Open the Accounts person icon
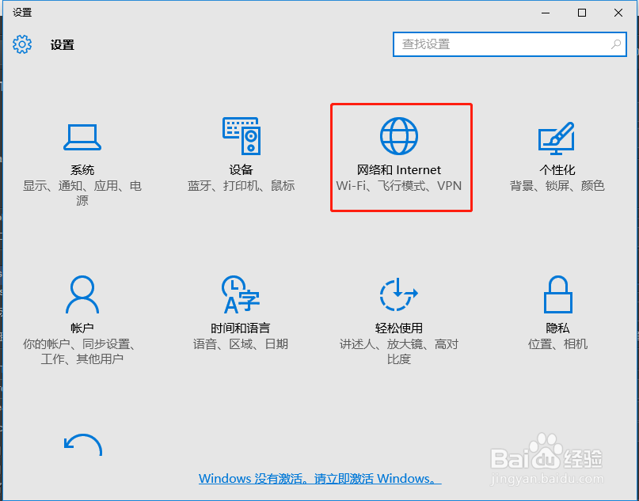Viewport: 639px width, 501px height. coord(82,294)
